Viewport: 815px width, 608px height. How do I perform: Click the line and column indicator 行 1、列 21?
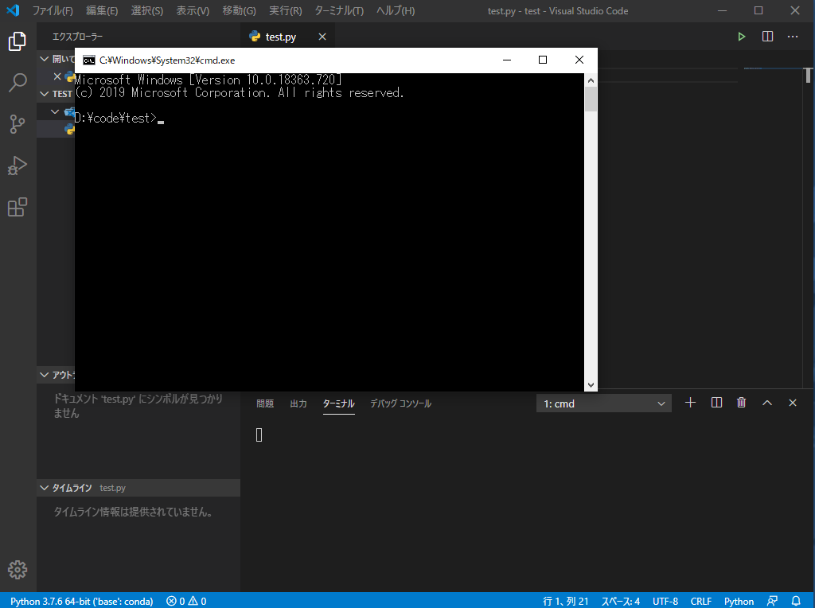[566, 601]
